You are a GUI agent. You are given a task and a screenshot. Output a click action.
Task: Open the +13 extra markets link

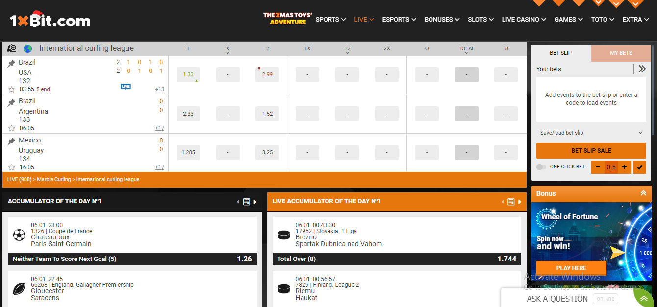point(159,89)
